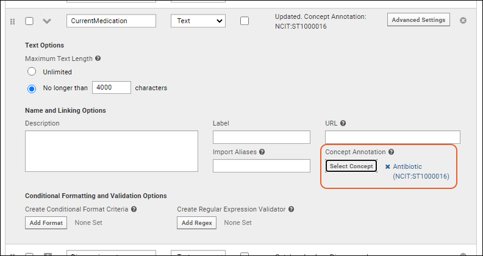Click the Import Aliases input field
This screenshot has height=256, width=483.
tap(262, 166)
